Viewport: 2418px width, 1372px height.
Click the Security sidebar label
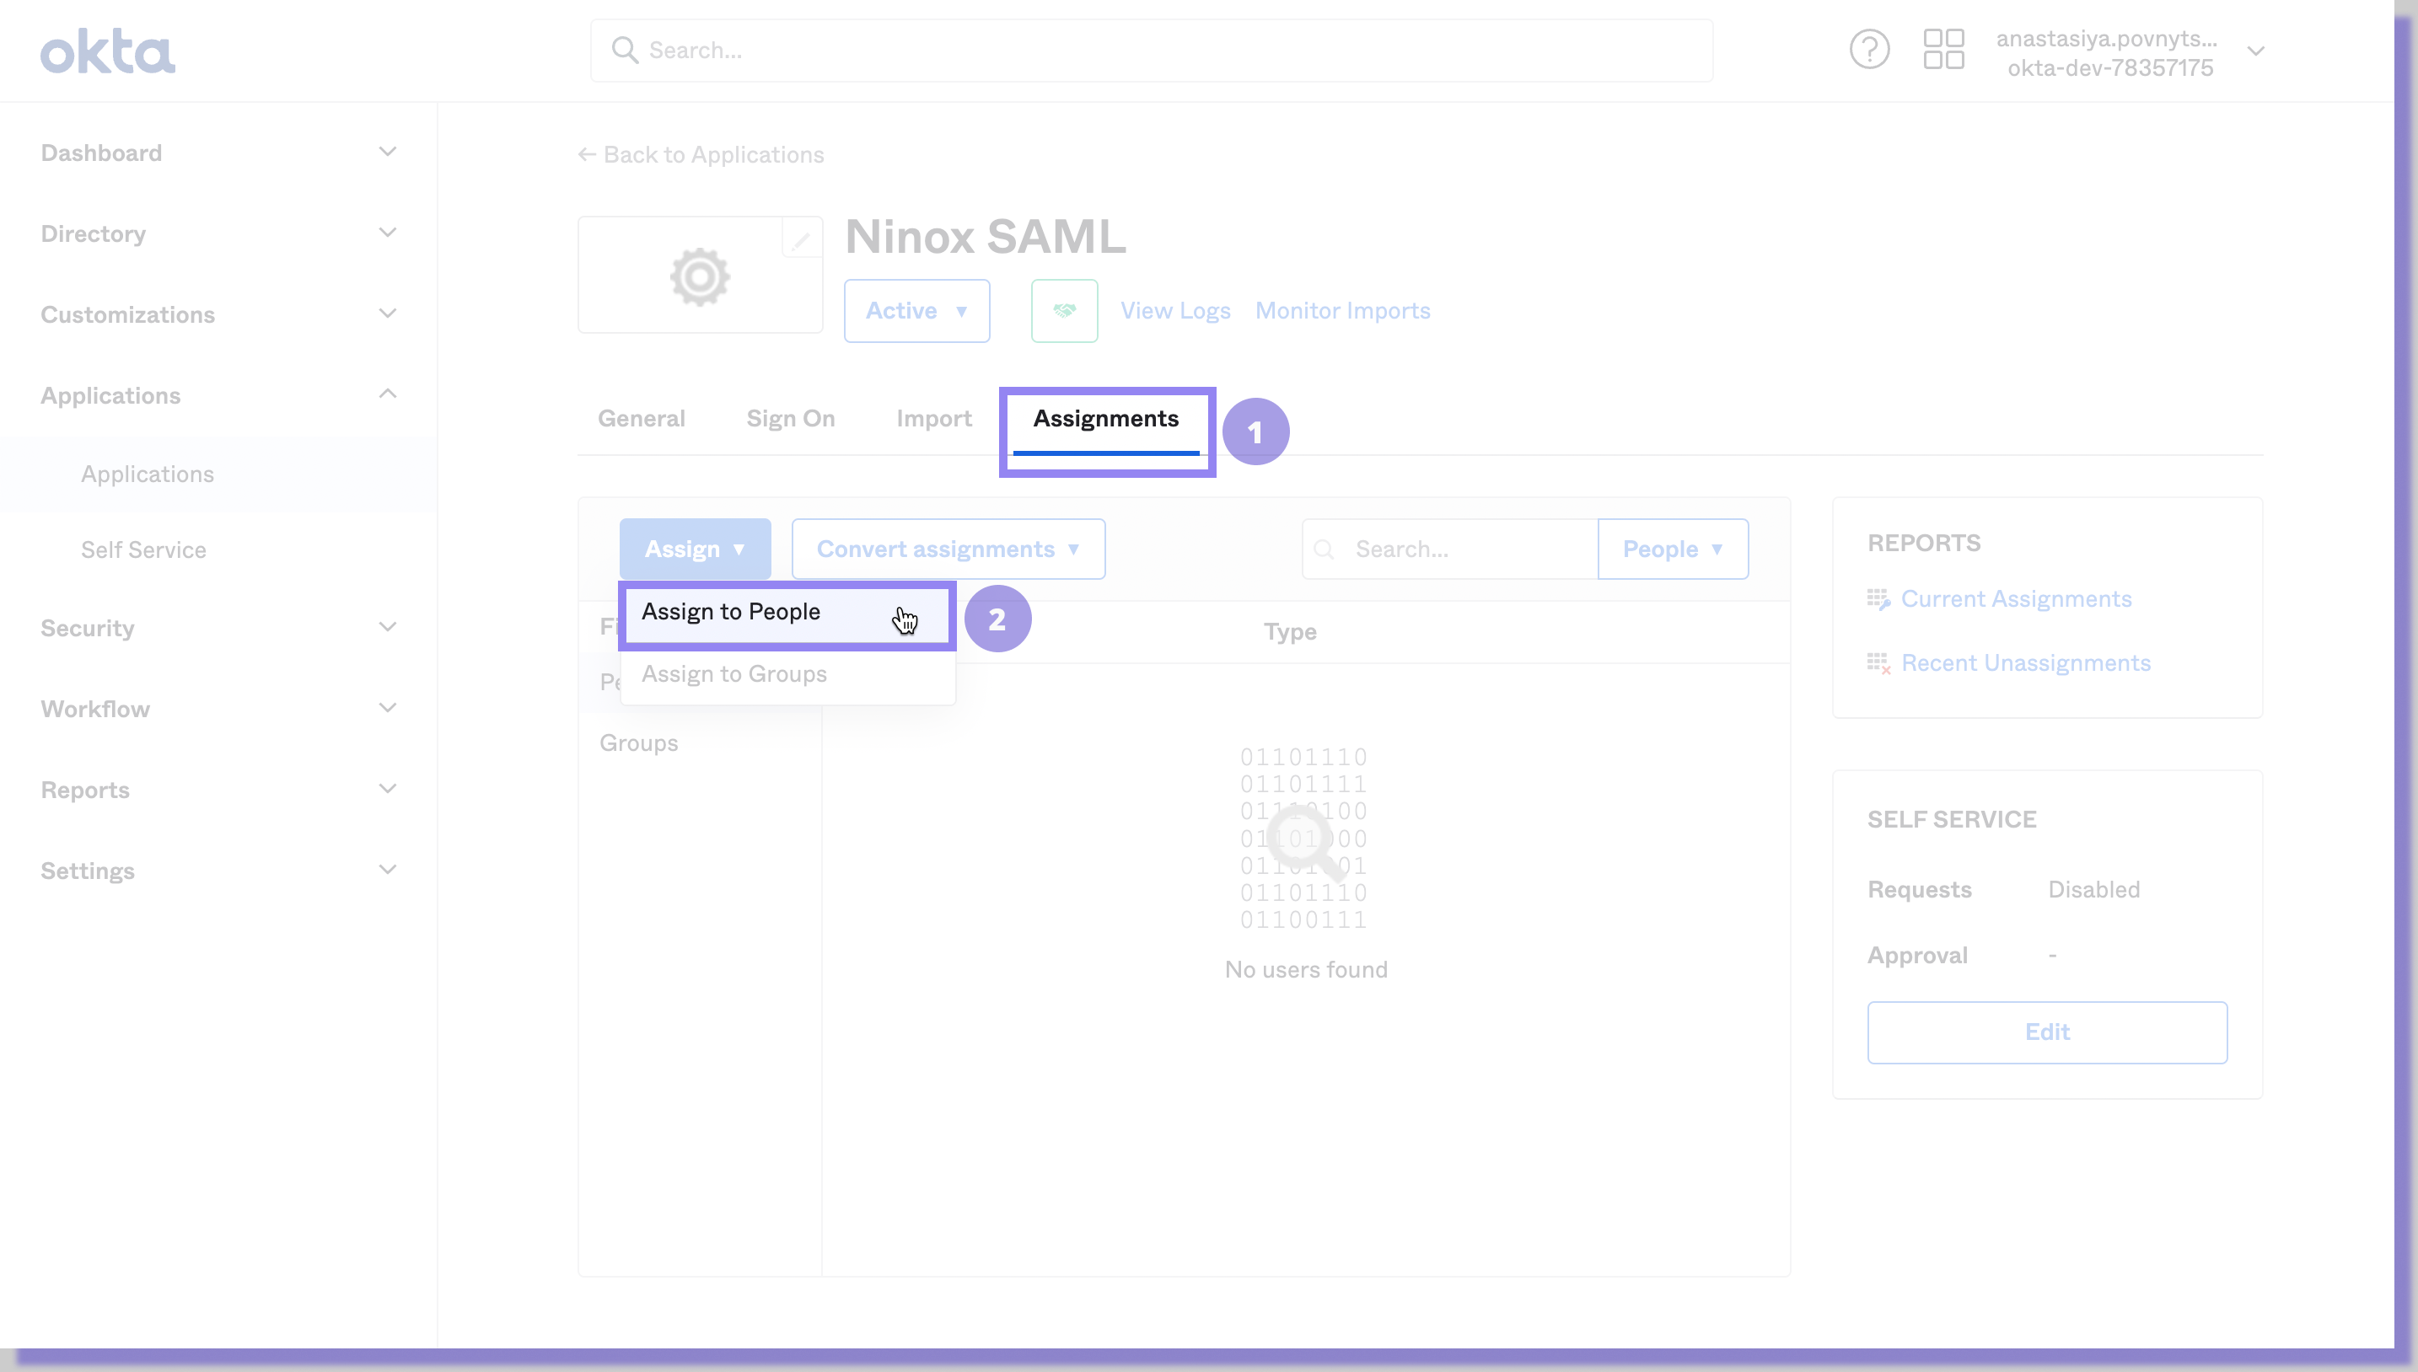click(x=88, y=629)
